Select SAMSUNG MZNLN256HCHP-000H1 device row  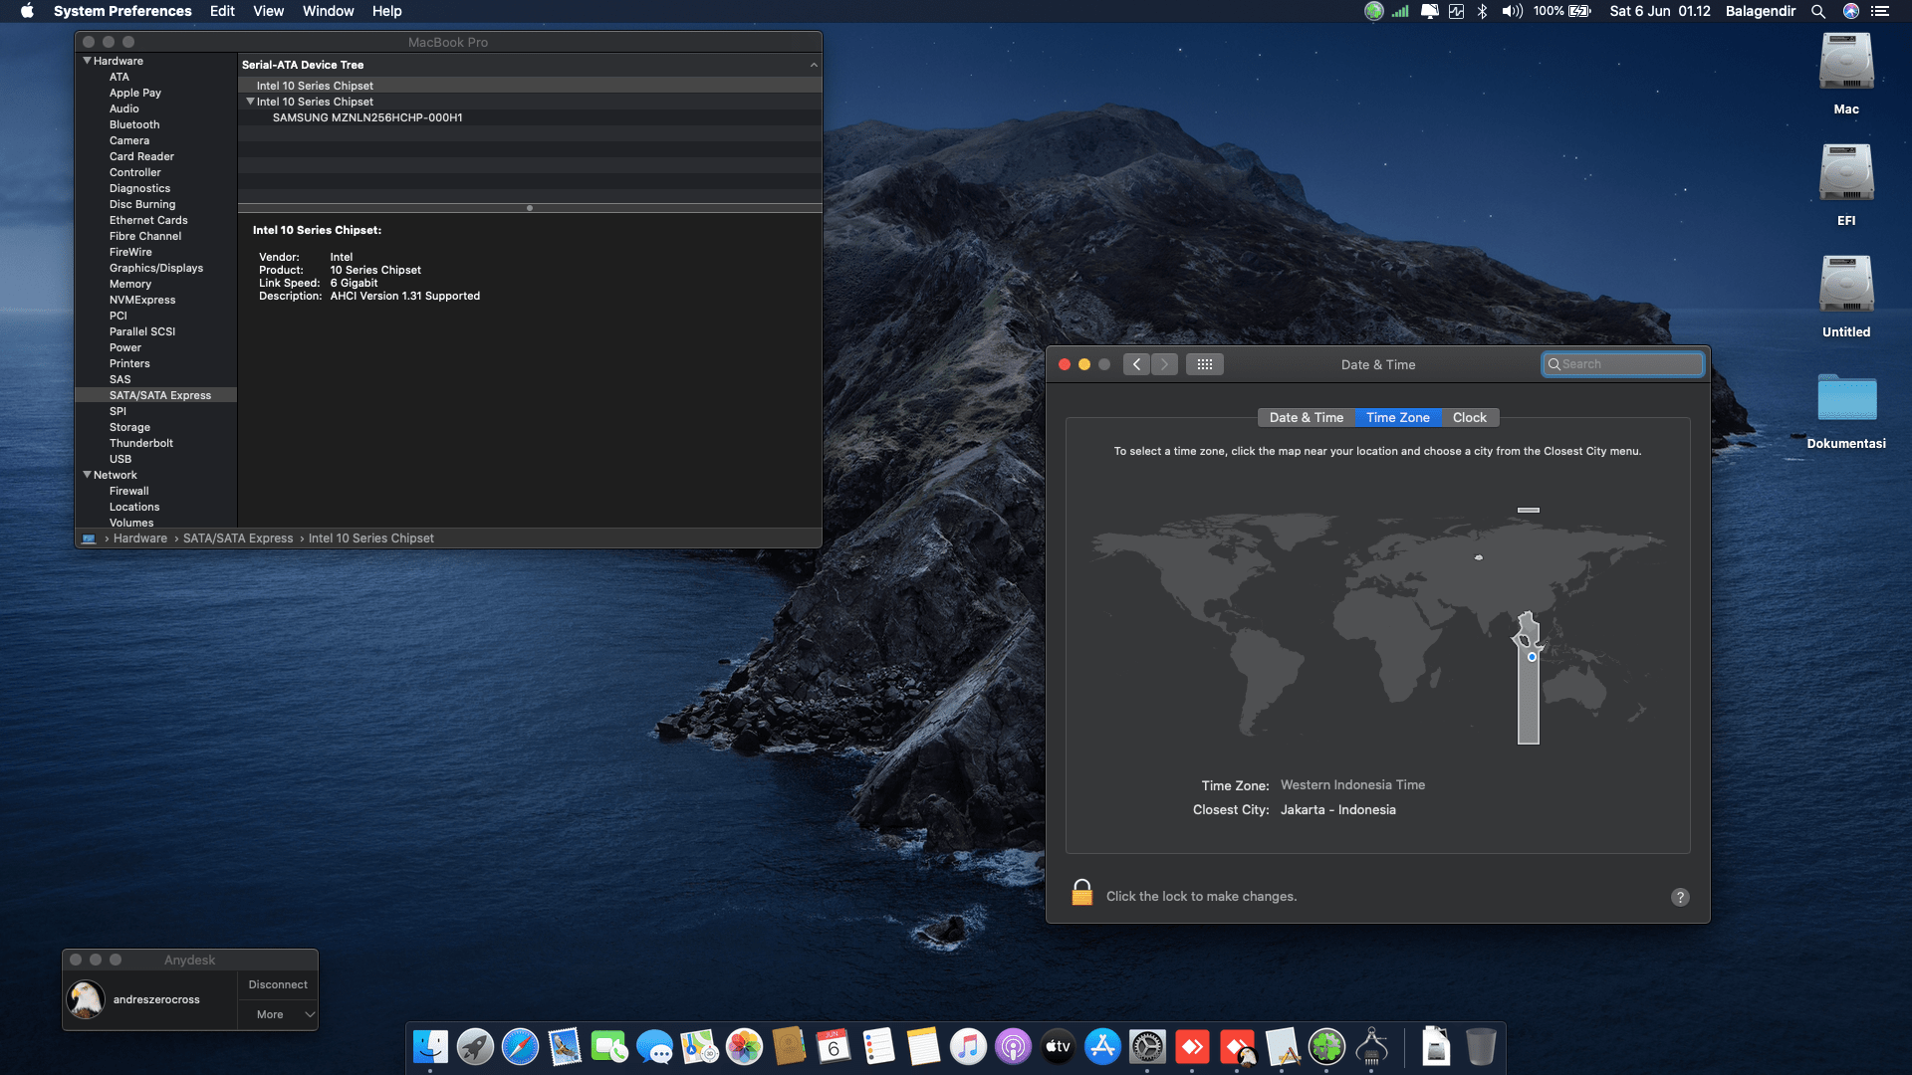click(x=530, y=117)
